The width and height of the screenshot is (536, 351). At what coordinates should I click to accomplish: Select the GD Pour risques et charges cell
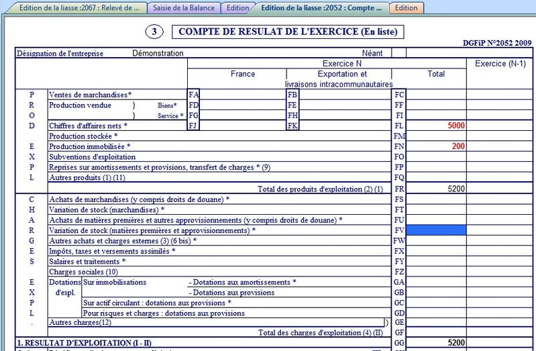point(436,313)
